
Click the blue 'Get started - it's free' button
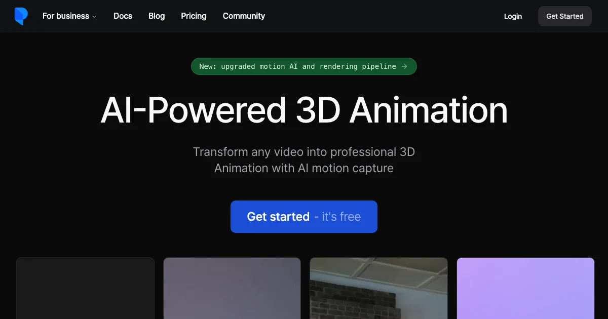pos(303,217)
